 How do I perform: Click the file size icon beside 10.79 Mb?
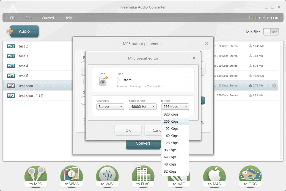tap(251, 75)
